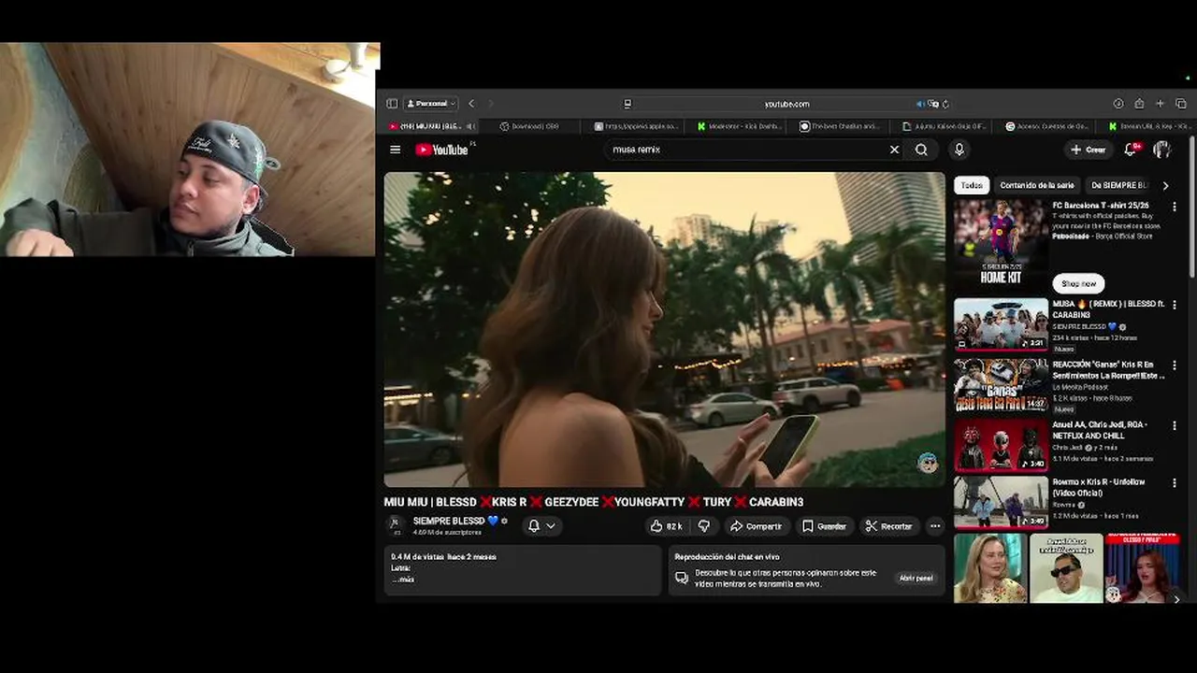
Task: Click the Shop now ad button
Action: [x=1078, y=283]
